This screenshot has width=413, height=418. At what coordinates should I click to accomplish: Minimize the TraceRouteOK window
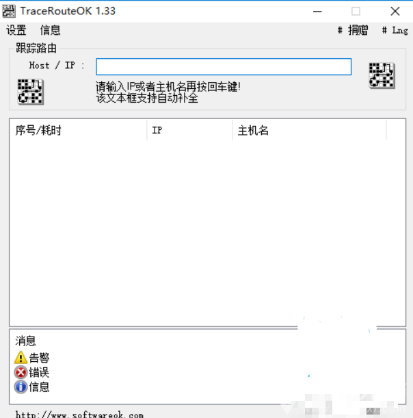[x=317, y=12]
